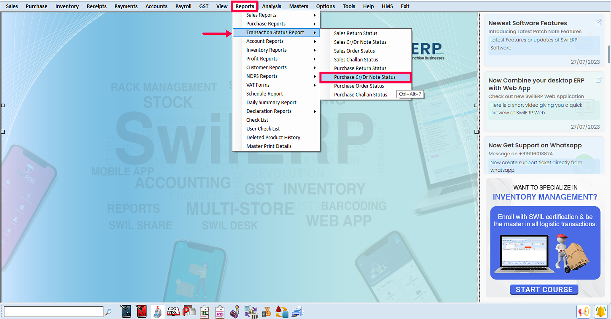The height and width of the screenshot is (319, 611).
Task: Choose Purchase Challan Status
Action: (361, 95)
